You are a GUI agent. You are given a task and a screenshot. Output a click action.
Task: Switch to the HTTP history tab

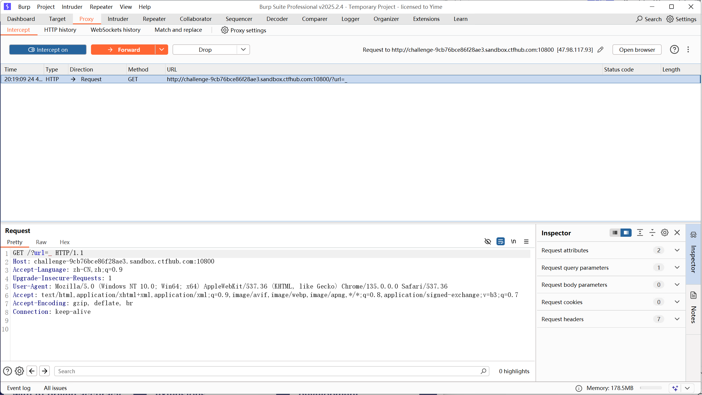pyautogui.click(x=60, y=30)
